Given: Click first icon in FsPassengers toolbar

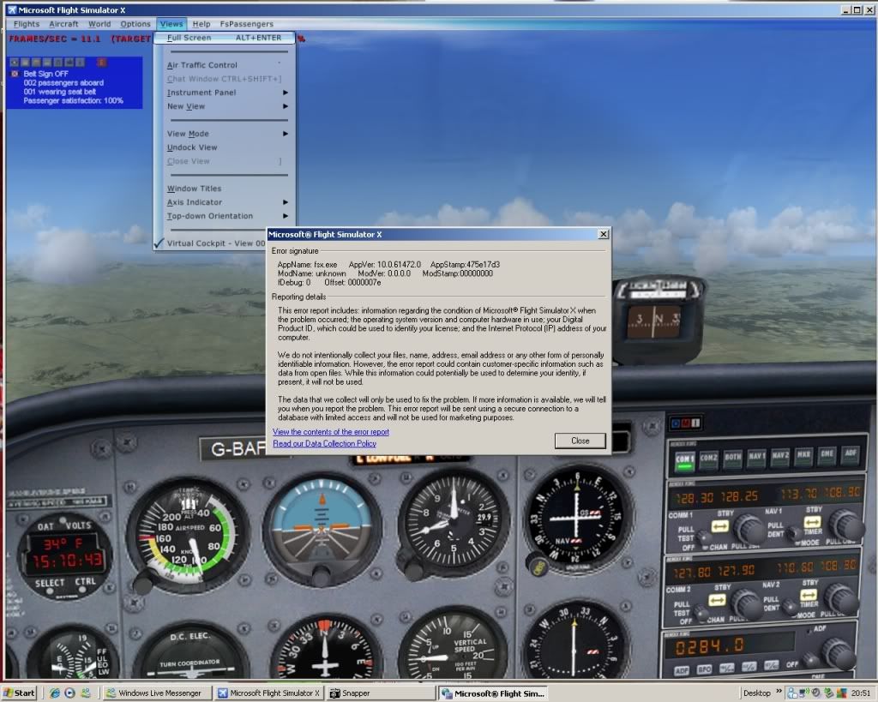Looking at the screenshot, I should click(x=15, y=62).
